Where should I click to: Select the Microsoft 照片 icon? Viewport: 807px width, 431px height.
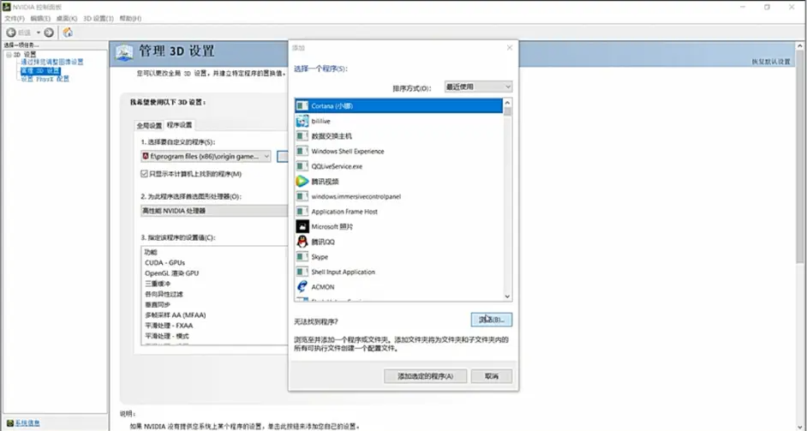click(x=302, y=226)
